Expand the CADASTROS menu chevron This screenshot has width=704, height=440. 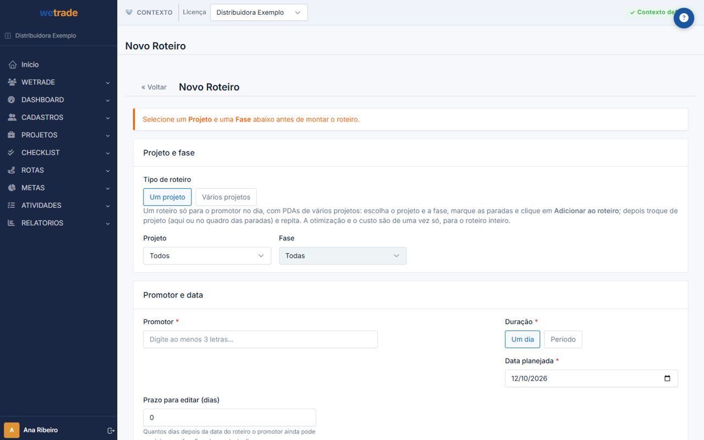point(108,118)
